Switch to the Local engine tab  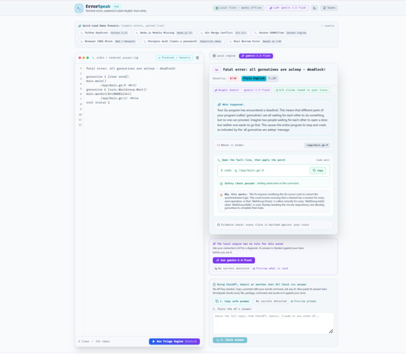click(x=224, y=56)
